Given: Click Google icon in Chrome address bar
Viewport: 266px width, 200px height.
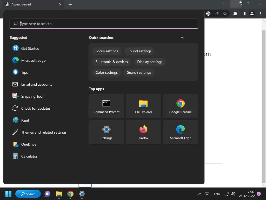Looking at the screenshot, I should click(x=208, y=14).
